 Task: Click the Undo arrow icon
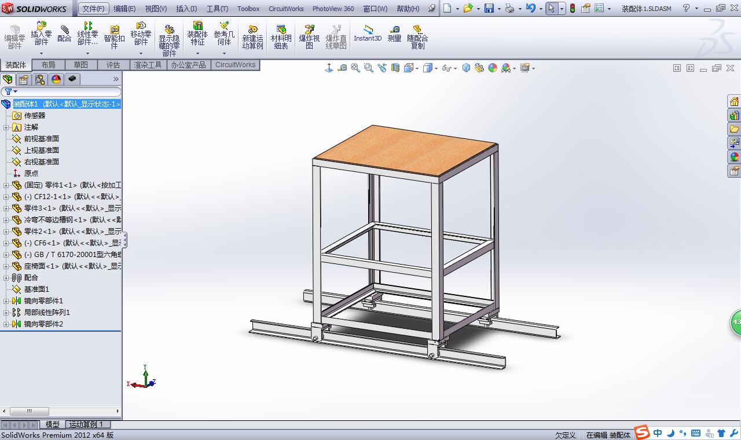(x=530, y=8)
